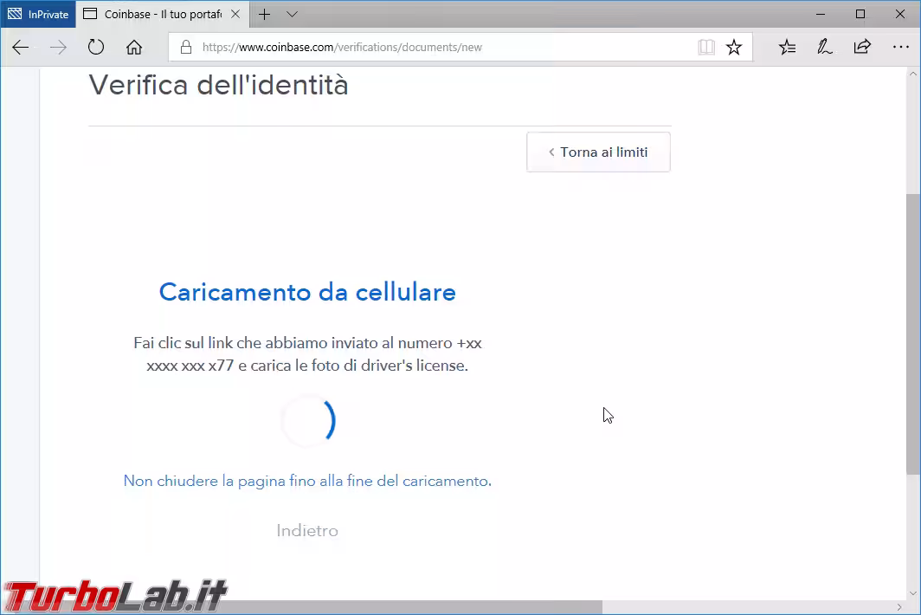Open the add notes pen tool
The height and width of the screenshot is (615, 921).
point(824,48)
